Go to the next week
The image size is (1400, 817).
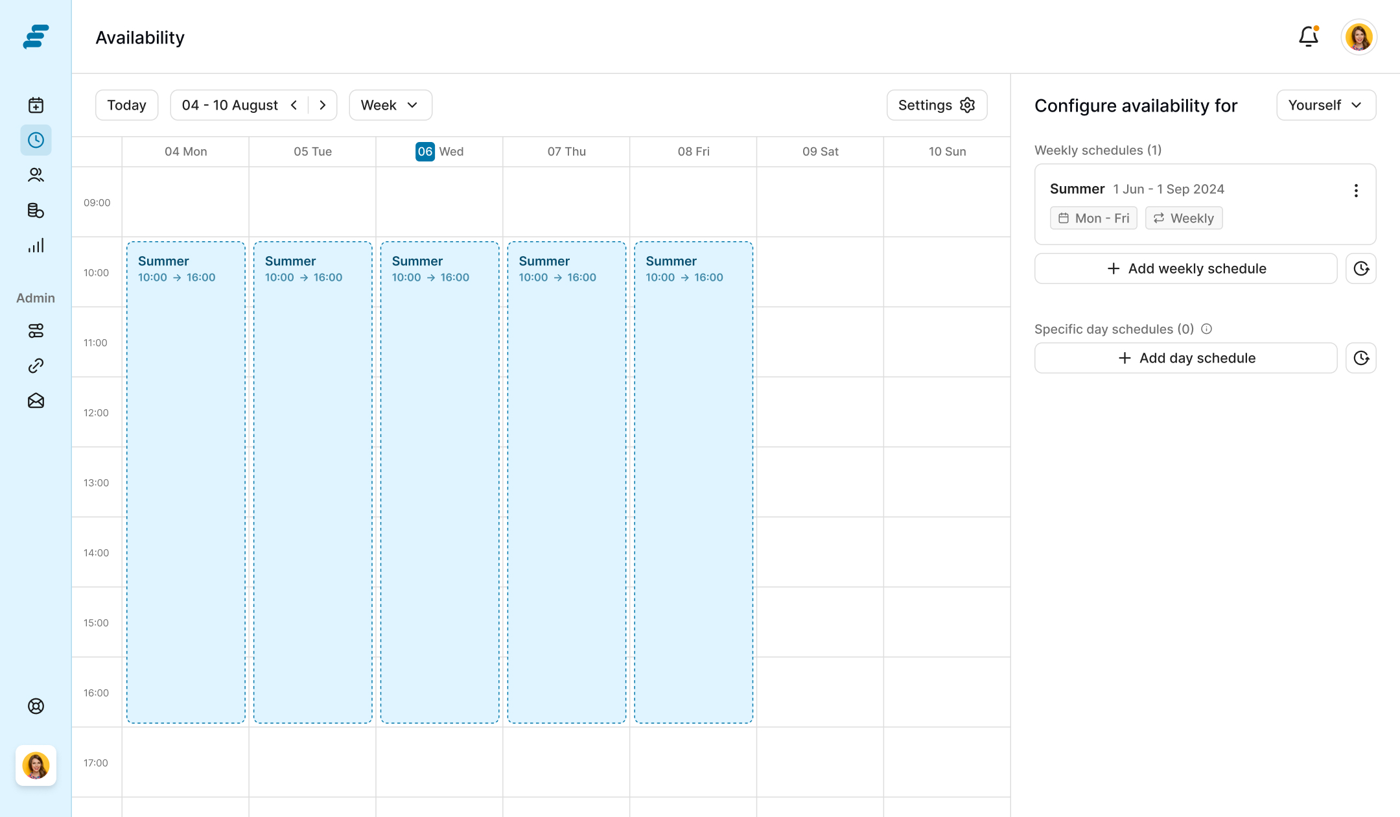323,105
